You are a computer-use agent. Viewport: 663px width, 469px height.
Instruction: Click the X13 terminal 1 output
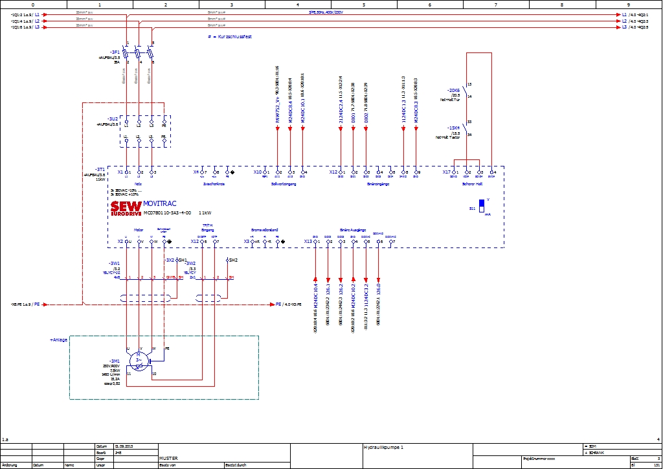coord(315,242)
